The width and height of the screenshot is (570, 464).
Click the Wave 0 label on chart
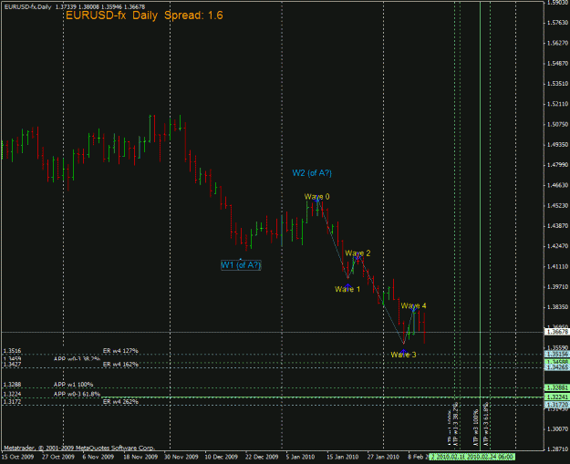tap(316, 197)
